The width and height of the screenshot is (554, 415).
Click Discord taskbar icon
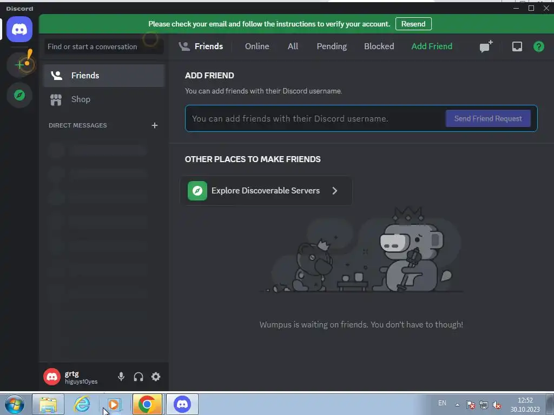(x=182, y=404)
